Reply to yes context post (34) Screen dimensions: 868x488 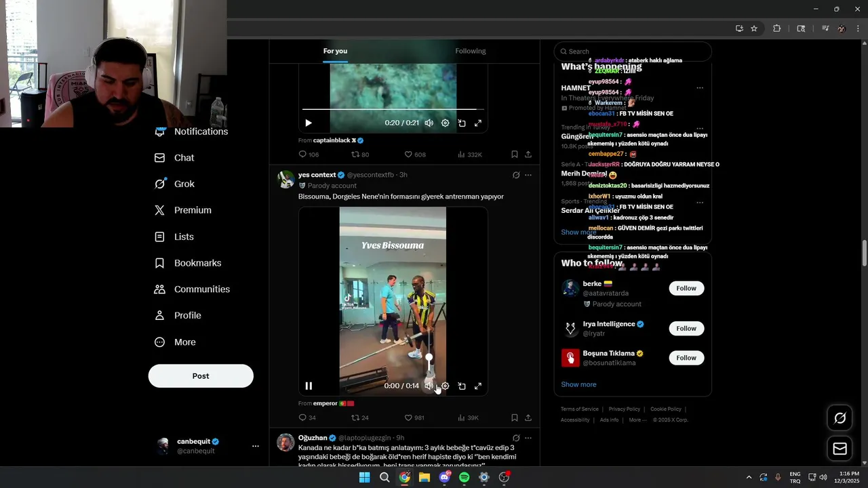(307, 418)
